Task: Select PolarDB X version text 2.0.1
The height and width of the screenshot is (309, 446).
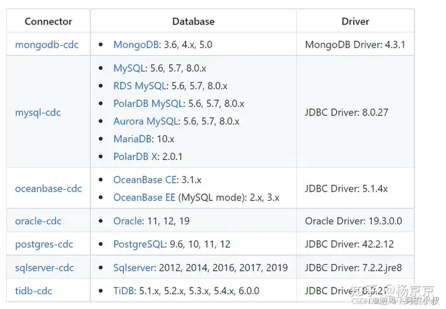Action: point(172,156)
